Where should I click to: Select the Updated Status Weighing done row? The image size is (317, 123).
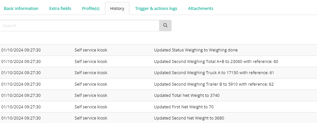(158, 50)
